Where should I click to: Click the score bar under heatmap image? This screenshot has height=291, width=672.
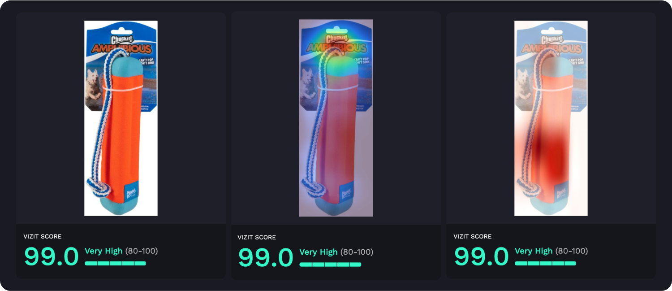click(330, 265)
